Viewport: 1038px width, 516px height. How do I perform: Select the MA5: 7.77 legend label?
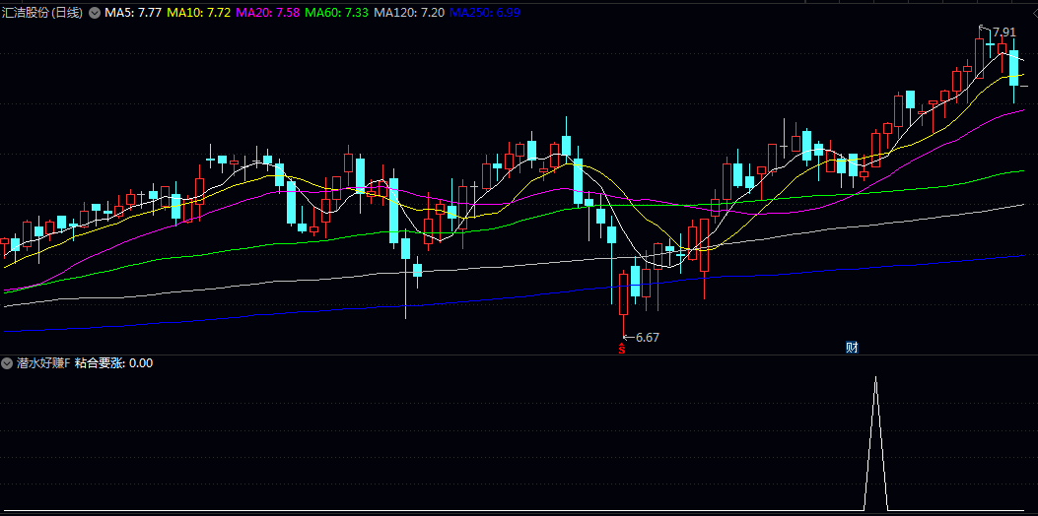pos(133,13)
